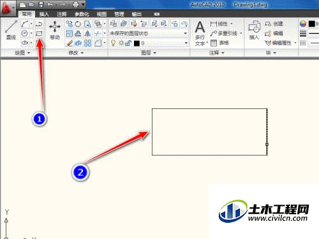Select the Circle drawing tool
The image size is (319, 239).
(25, 33)
